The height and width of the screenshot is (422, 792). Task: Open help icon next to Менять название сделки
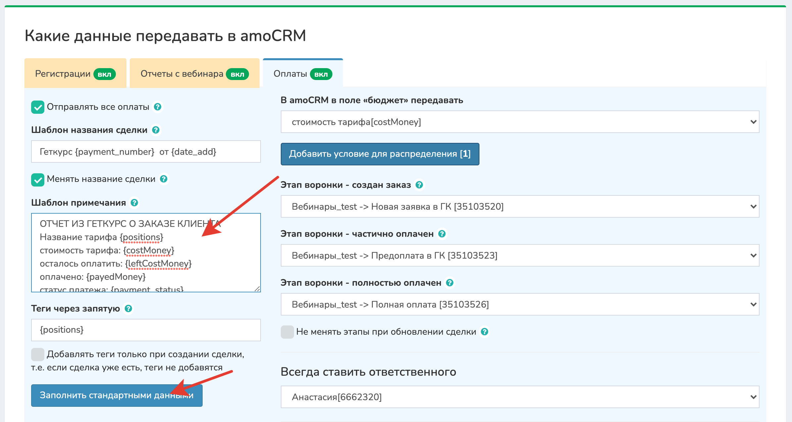[x=164, y=179]
